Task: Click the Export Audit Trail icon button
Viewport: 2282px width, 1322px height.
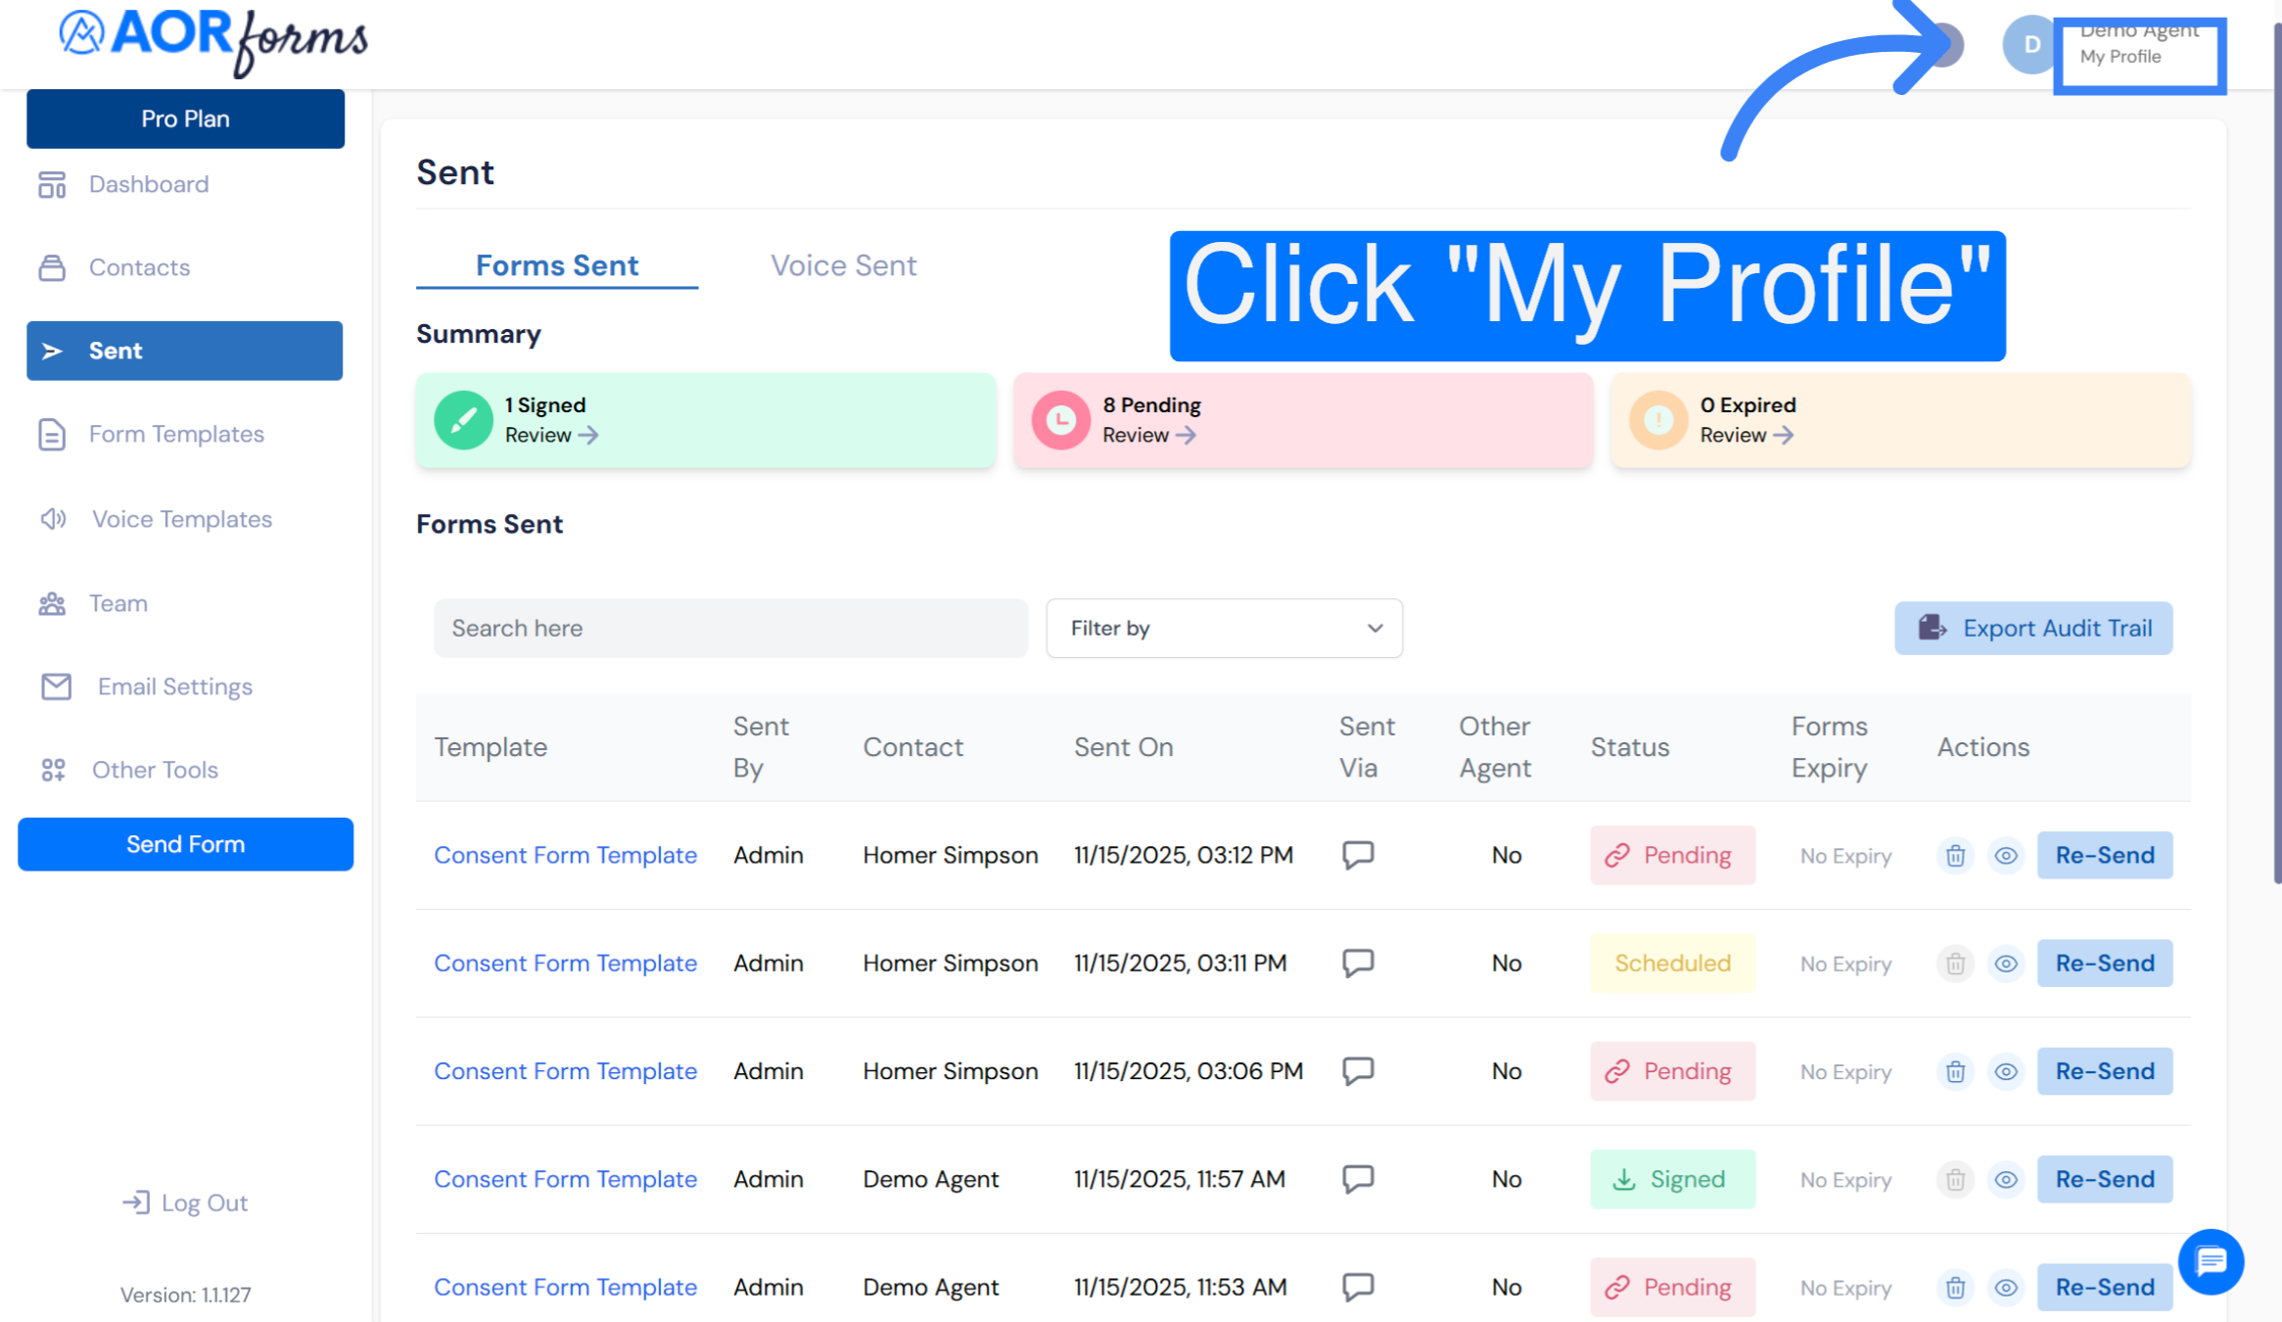Action: tap(1932, 628)
